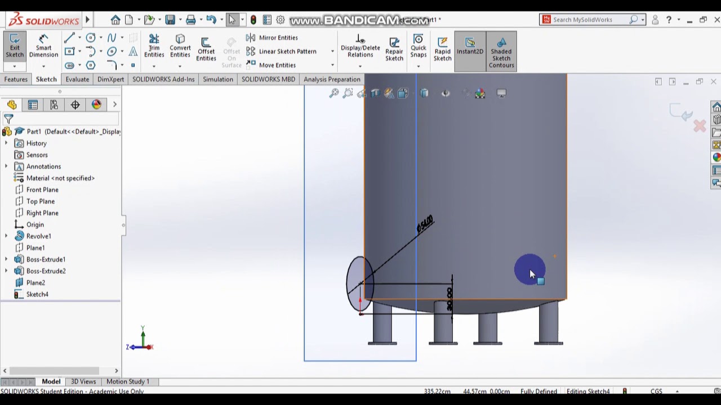Open Quick Snaps tool
Viewport: 721px width, 405px height.
(419, 46)
